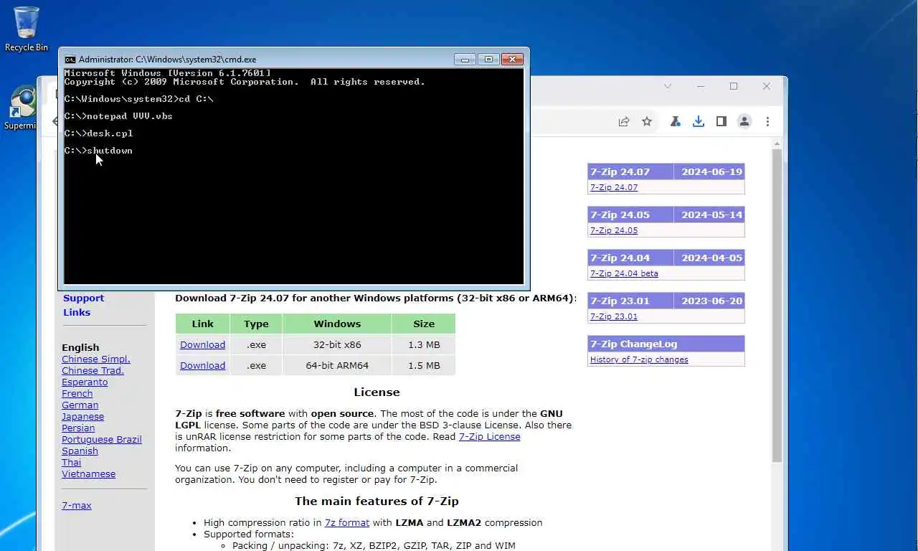Click the browser scrollbar up arrow
Image resolution: width=918 pixels, height=551 pixels.
(x=777, y=143)
